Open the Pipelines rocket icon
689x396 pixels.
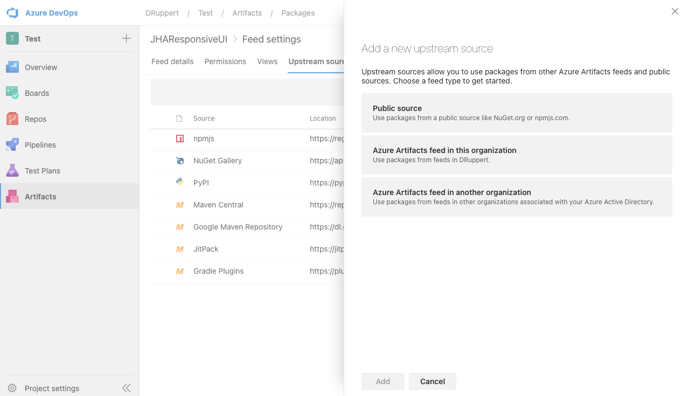pyautogui.click(x=12, y=145)
